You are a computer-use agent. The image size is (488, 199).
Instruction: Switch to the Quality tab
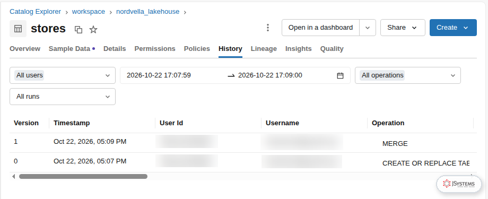(332, 49)
